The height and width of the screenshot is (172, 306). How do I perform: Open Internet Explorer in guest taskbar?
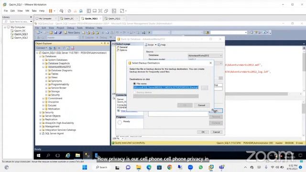click(x=68, y=155)
